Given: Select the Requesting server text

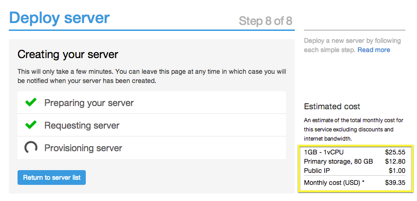Looking at the screenshot, I should click(82, 125).
